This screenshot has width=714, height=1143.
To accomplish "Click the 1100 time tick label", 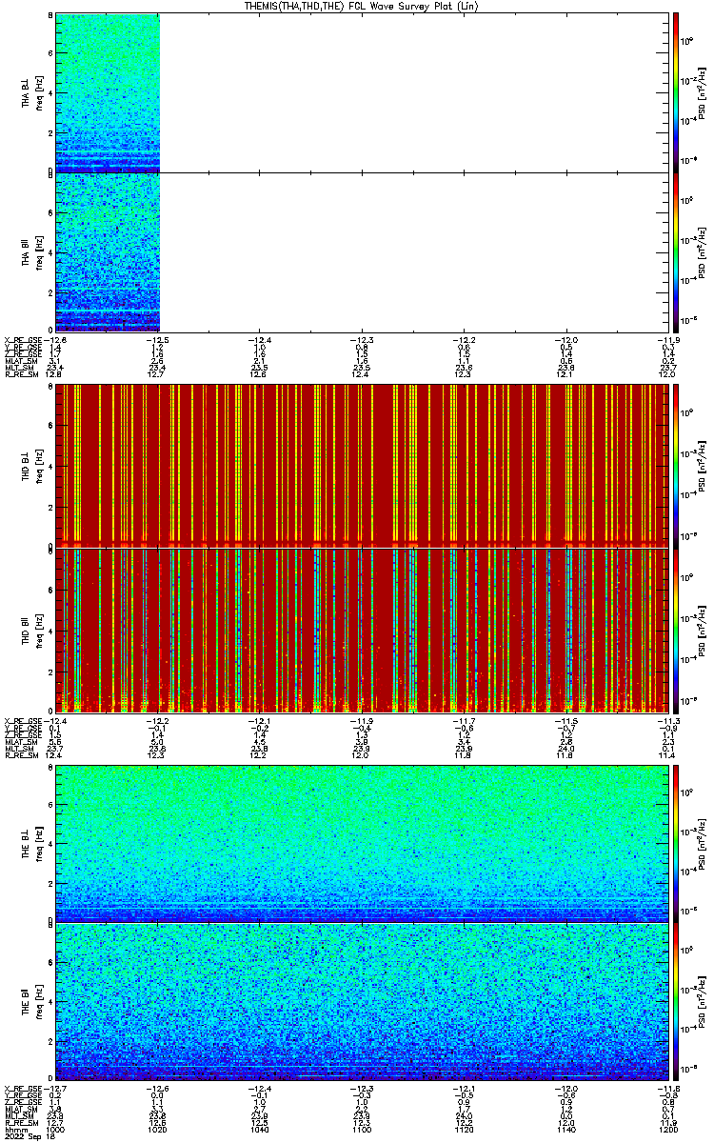I will point(361,1129).
